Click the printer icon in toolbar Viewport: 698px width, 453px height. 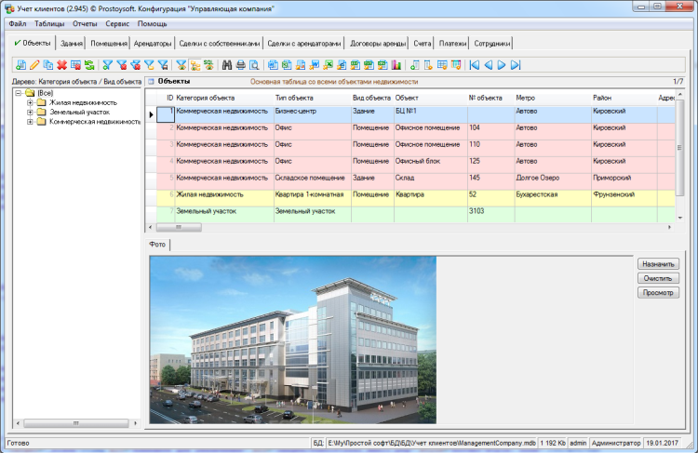coord(240,65)
